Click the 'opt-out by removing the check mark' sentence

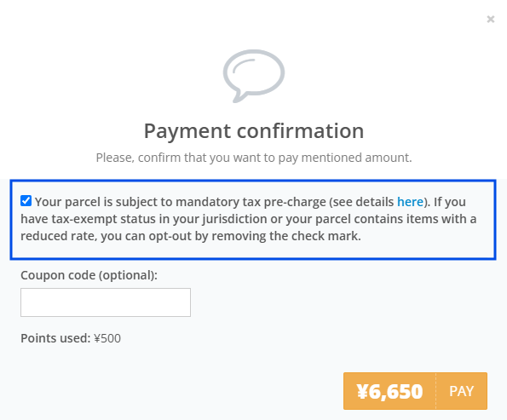click(255, 236)
